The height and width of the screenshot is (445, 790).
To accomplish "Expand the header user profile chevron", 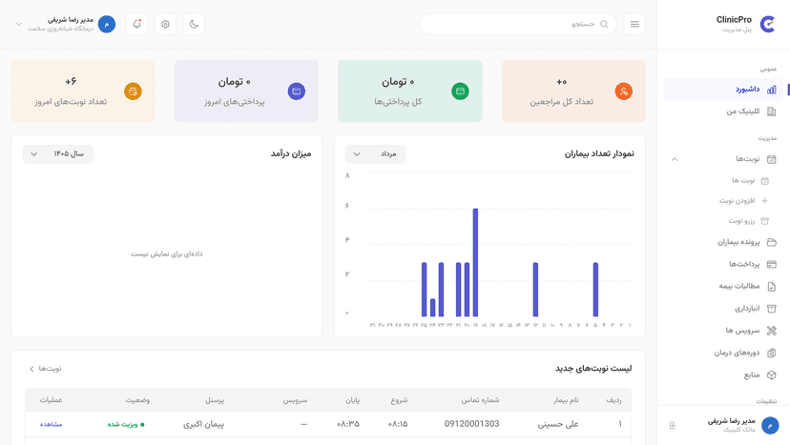I will [19, 24].
